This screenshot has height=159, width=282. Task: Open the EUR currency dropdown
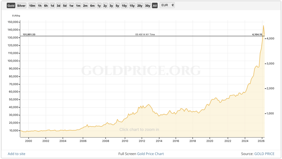(167, 5)
